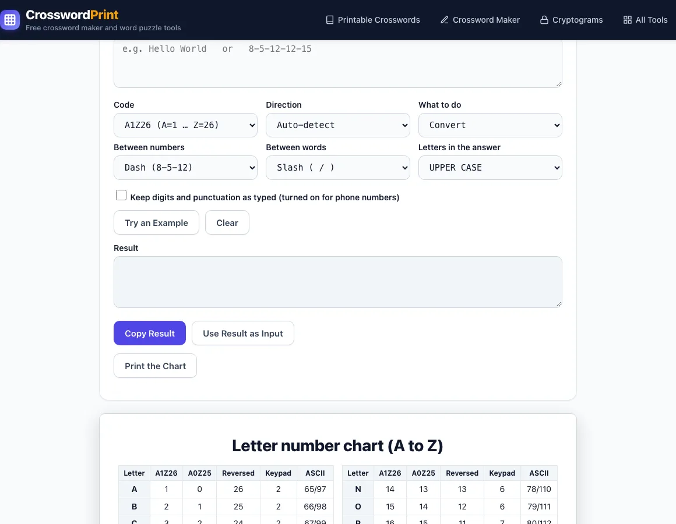Image resolution: width=676 pixels, height=524 pixels.
Task: Click the Result label
Action: (126, 248)
